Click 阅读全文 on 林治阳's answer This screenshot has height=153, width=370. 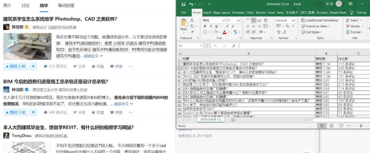[124, 104]
